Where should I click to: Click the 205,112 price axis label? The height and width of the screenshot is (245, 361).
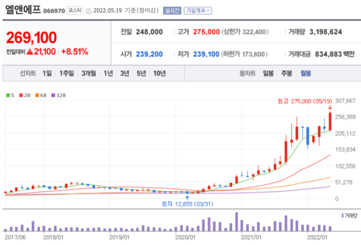[x=345, y=134]
